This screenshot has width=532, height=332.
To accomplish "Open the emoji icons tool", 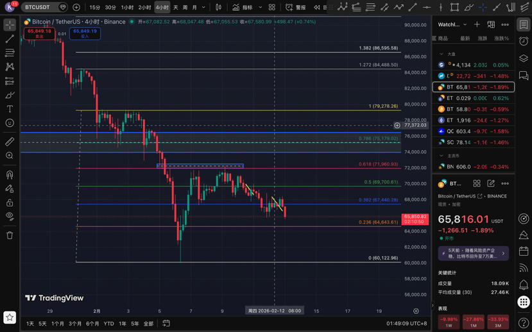I will tap(10, 123).
